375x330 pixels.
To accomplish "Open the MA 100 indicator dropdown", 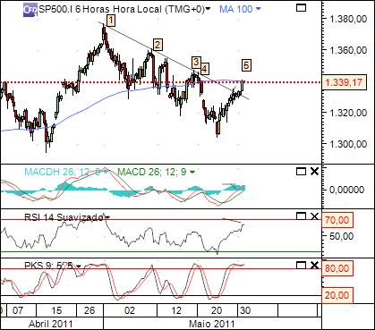I will [x=259, y=9].
